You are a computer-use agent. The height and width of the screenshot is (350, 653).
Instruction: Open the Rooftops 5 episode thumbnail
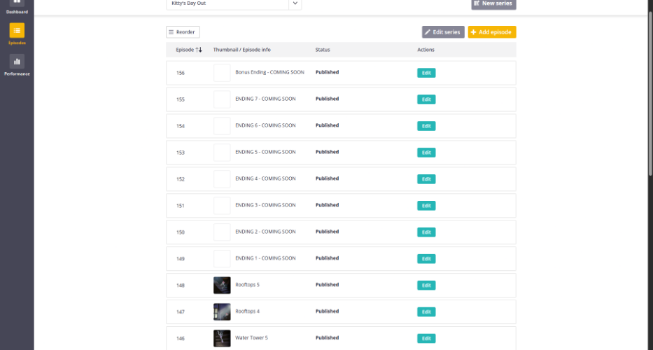click(x=222, y=285)
